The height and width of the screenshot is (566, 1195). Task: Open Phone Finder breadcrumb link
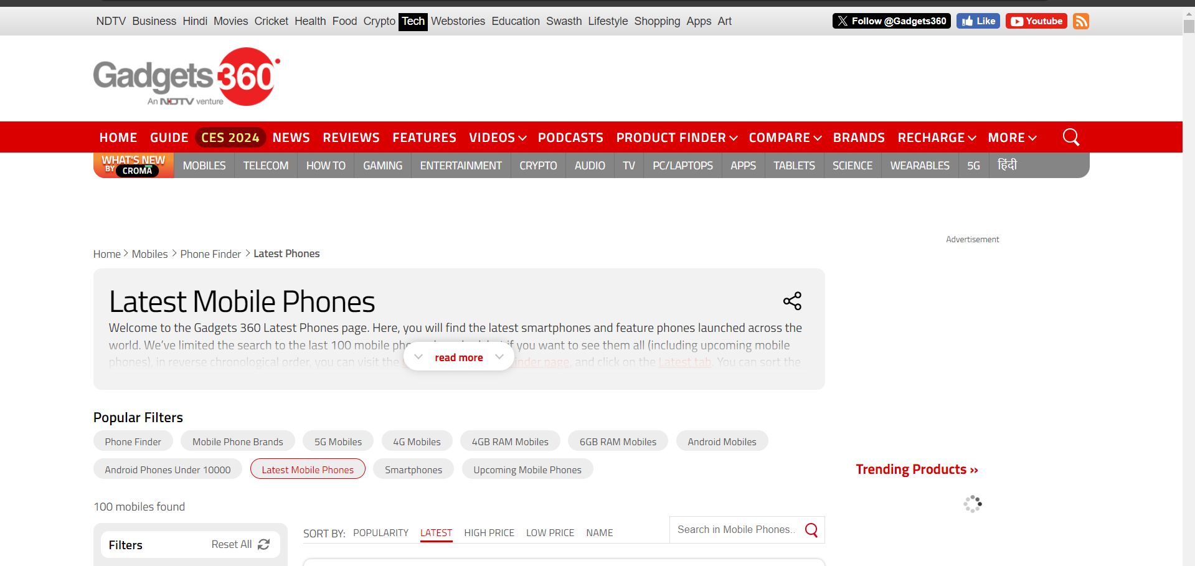tap(210, 254)
